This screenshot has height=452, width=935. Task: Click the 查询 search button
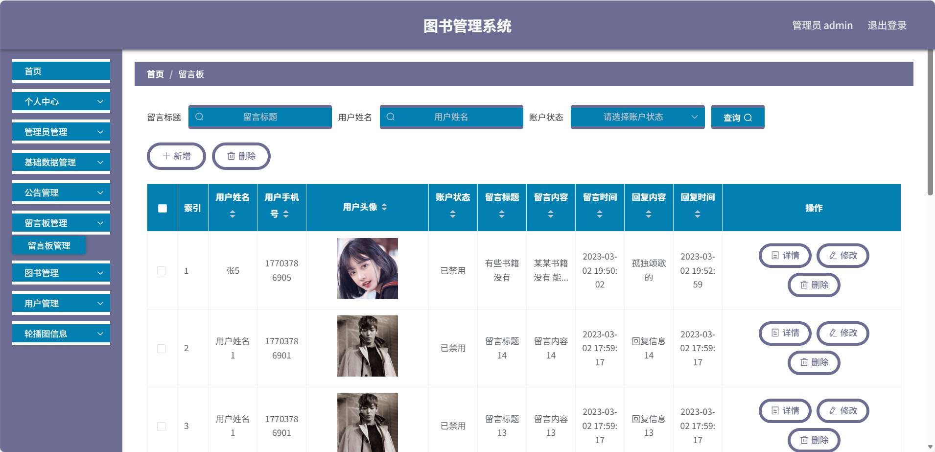737,117
